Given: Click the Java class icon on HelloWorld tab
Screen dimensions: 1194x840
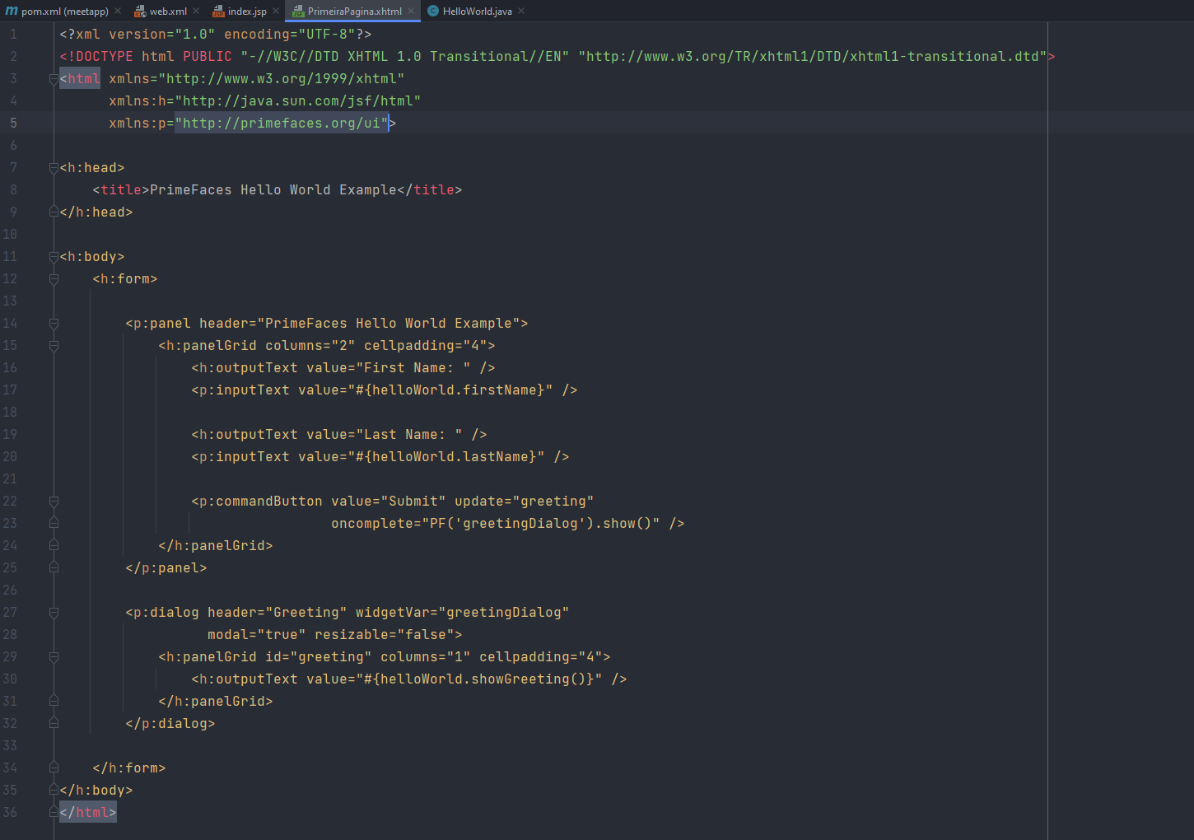Looking at the screenshot, I should point(432,11).
